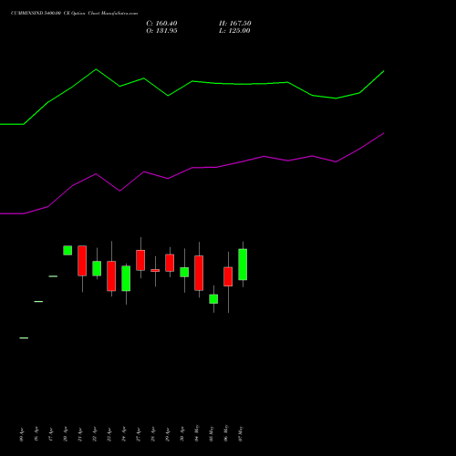The width and height of the screenshot is (456, 456).
Task: Select the red candle above 21 Apr
Action: [82, 261]
